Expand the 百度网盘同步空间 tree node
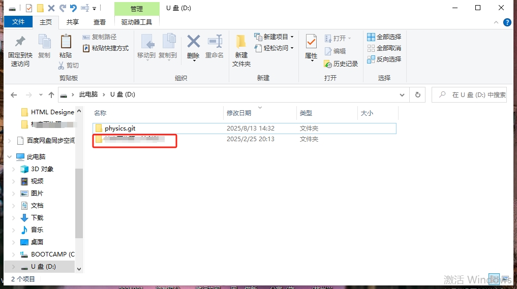The image size is (517, 289). click(x=10, y=141)
